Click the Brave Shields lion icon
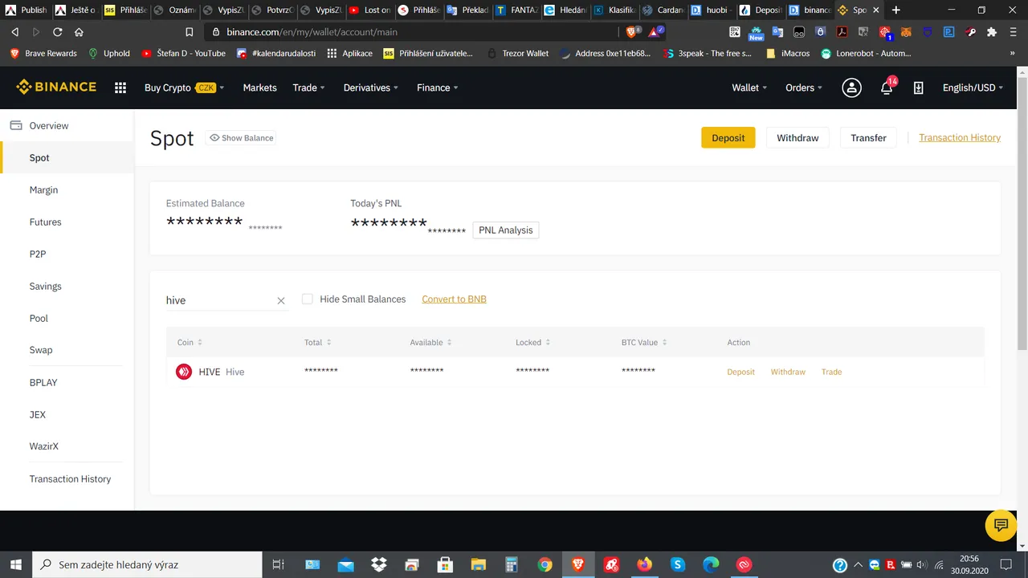The width and height of the screenshot is (1028, 578). click(633, 32)
